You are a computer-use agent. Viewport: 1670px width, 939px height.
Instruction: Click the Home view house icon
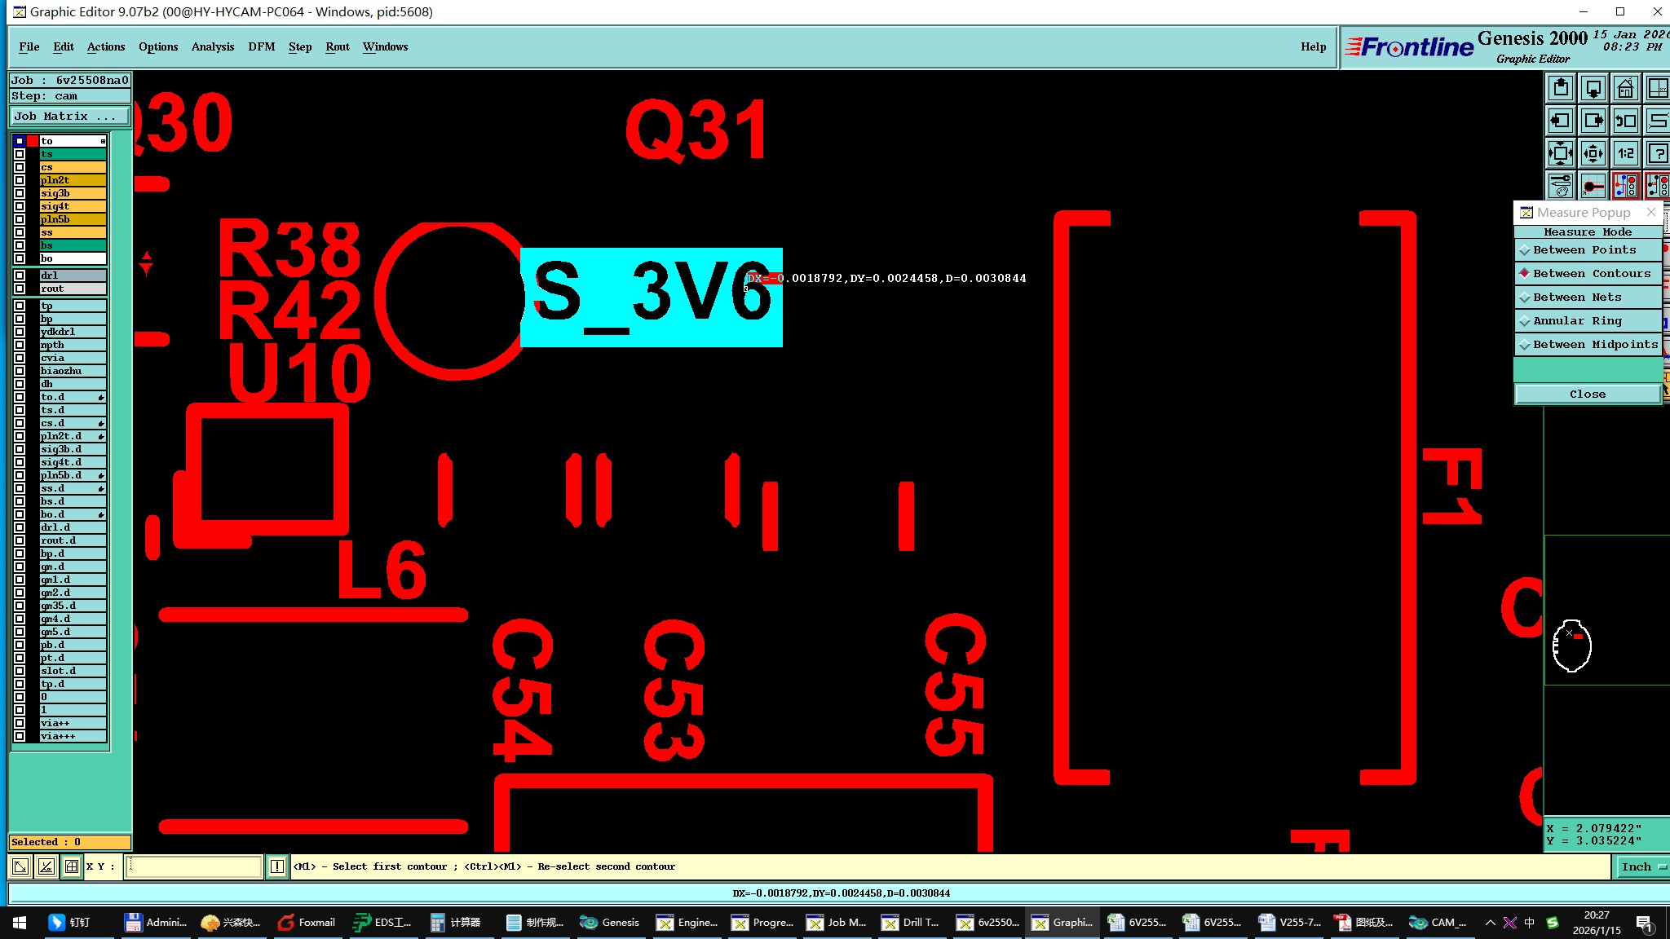[1625, 88]
